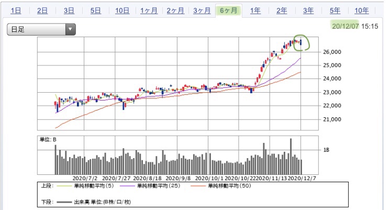
Task: Switch to the 1年 chart view
Action: (255, 10)
